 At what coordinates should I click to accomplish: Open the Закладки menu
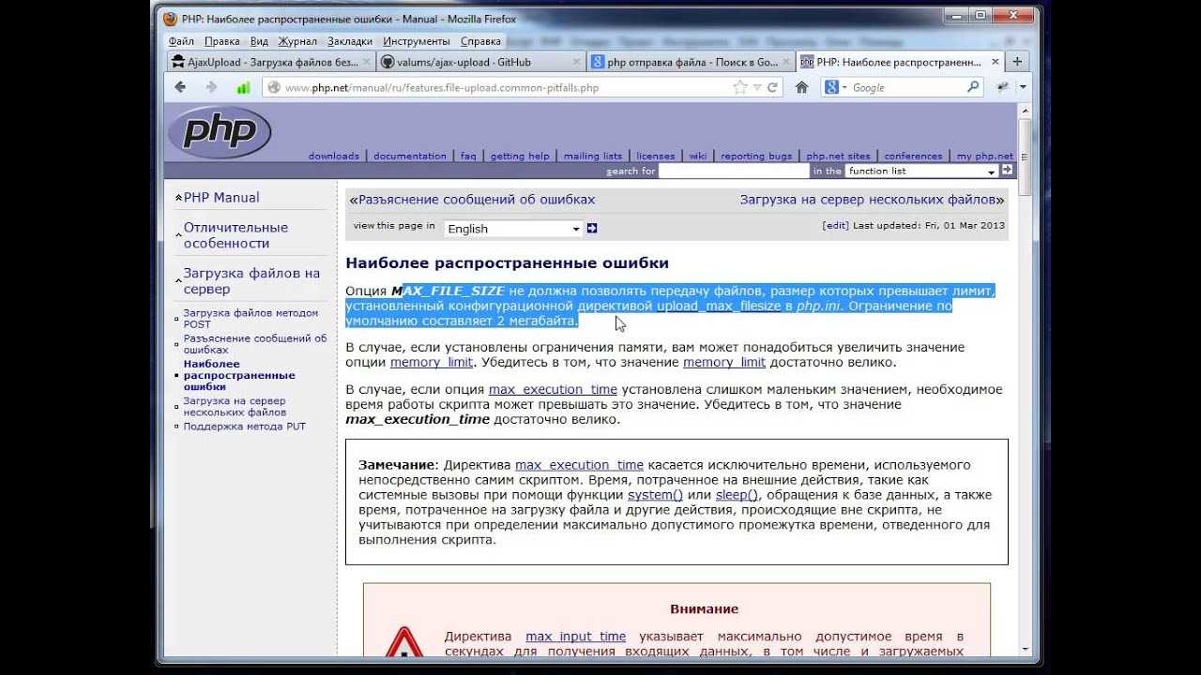350,41
